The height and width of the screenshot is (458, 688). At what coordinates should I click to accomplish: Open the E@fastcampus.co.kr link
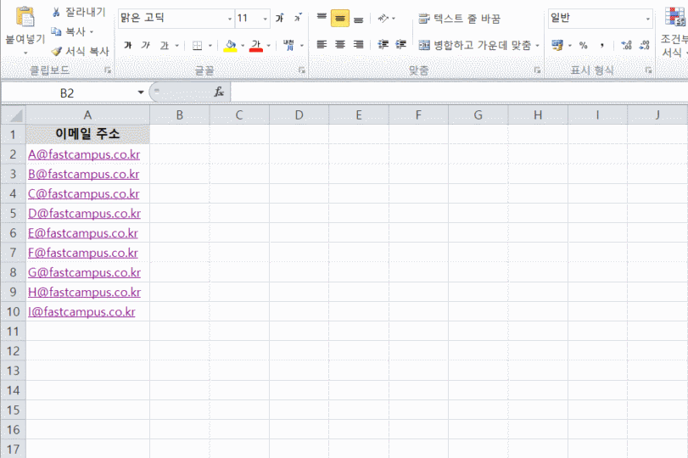click(x=83, y=233)
